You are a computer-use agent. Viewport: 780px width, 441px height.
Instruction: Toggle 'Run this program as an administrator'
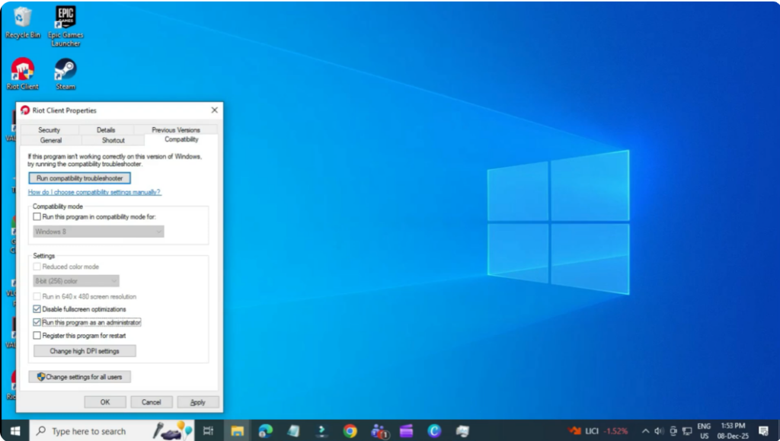click(37, 322)
